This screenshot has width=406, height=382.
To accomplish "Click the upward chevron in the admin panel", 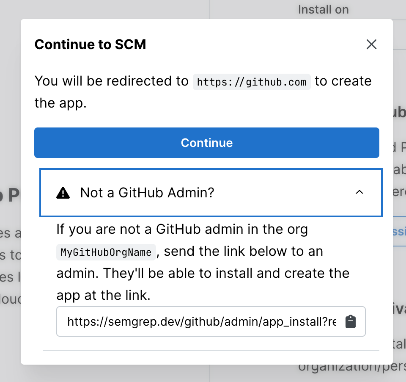I will [x=359, y=192].
